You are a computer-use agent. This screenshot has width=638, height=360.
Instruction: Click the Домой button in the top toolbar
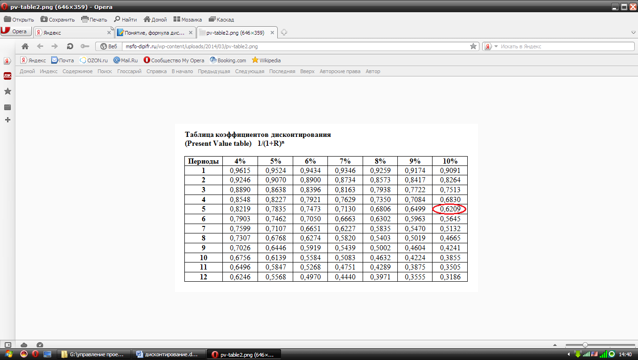(155, 20)
